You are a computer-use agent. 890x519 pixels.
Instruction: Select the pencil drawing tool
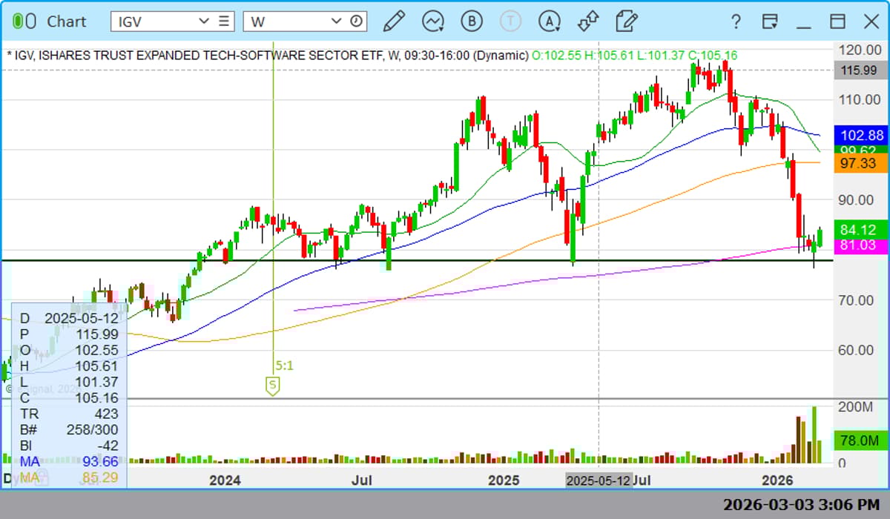395,22
